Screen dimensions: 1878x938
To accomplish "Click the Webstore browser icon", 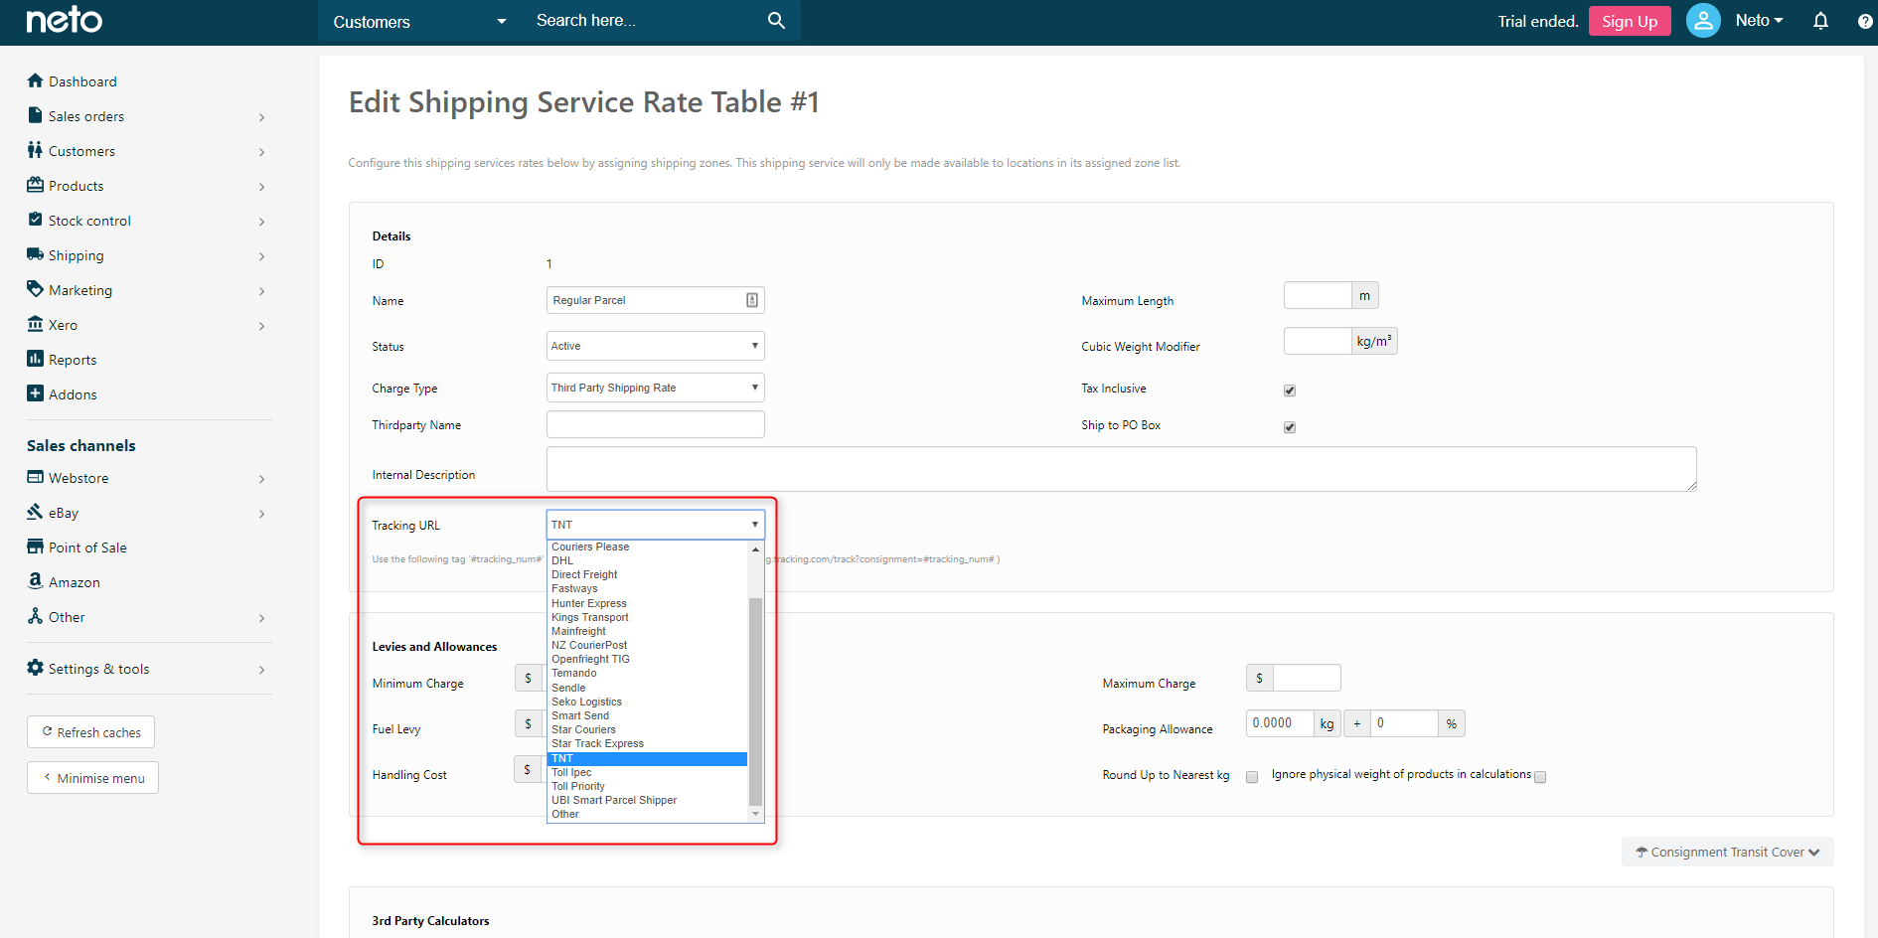I will (x=36, y=477).
